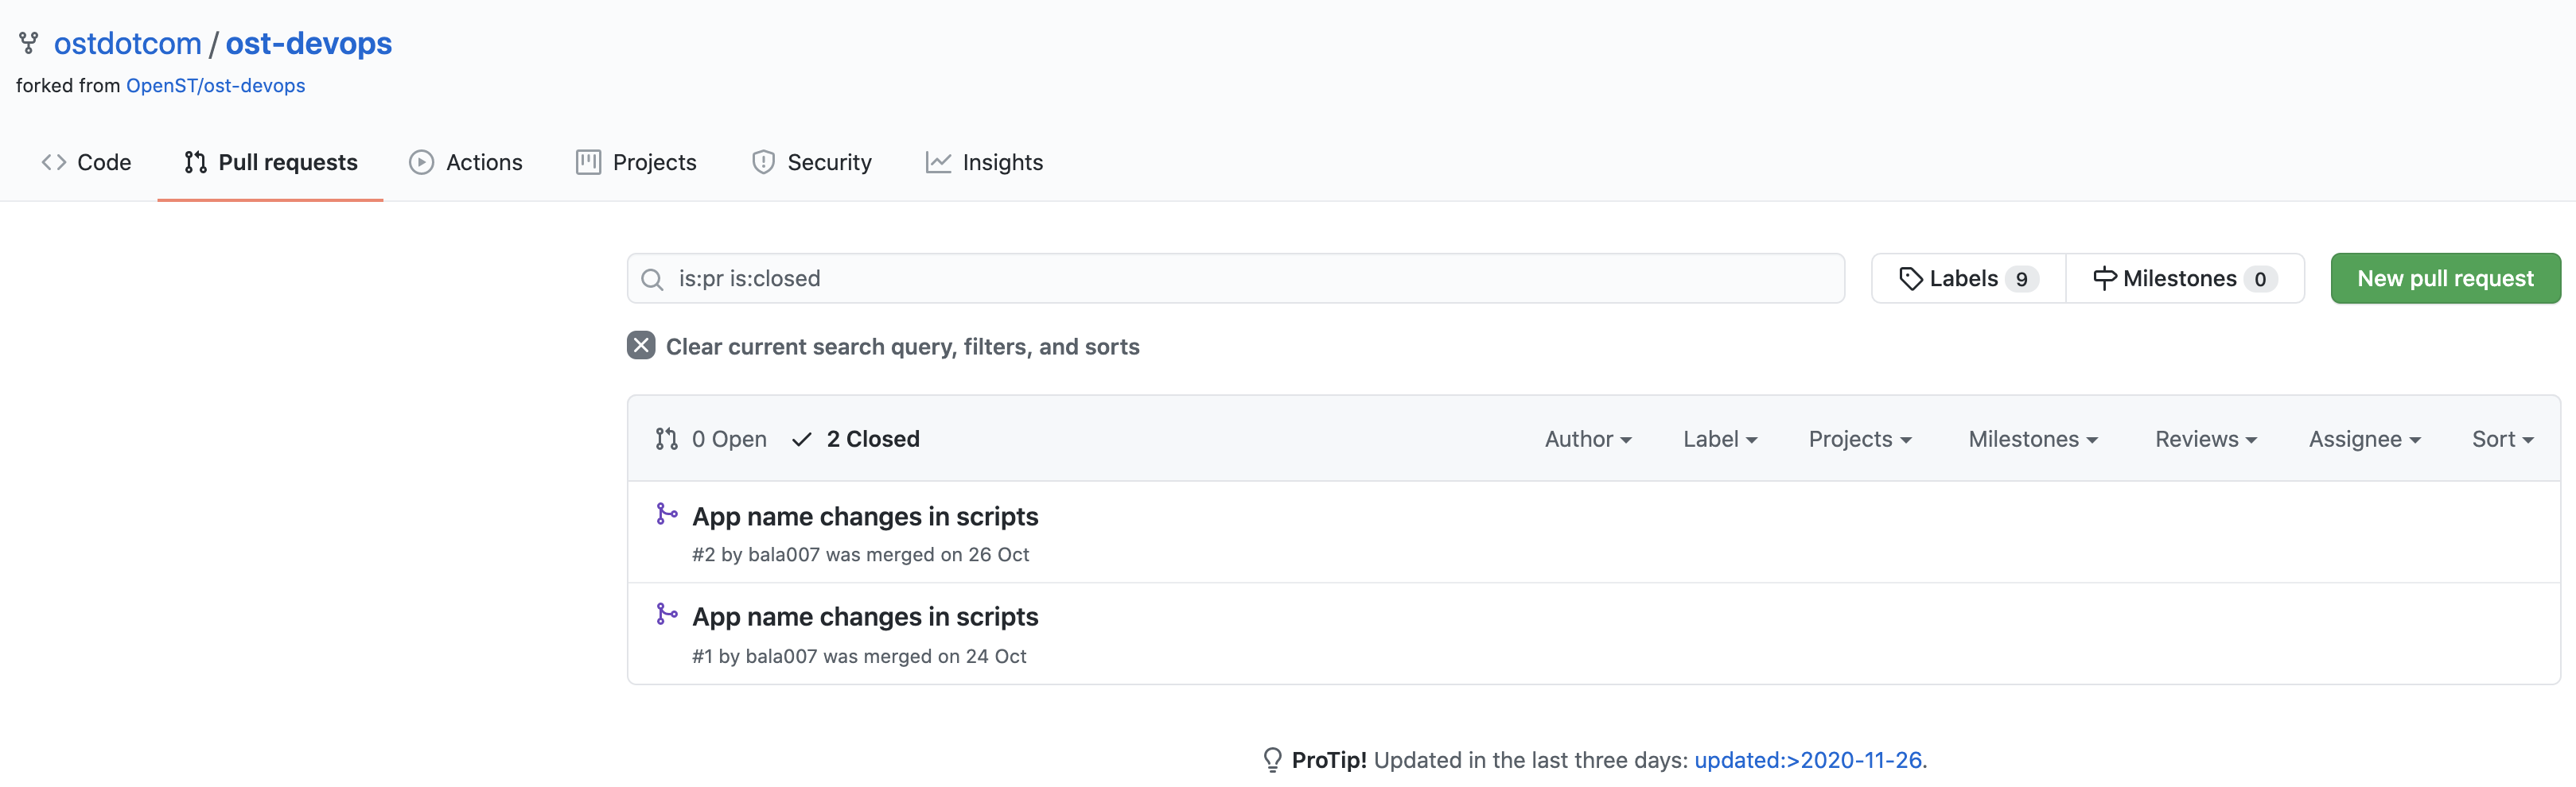Click the merged icon on pull request #2
The image size is (2576, 787).
[x=666, y=514]
